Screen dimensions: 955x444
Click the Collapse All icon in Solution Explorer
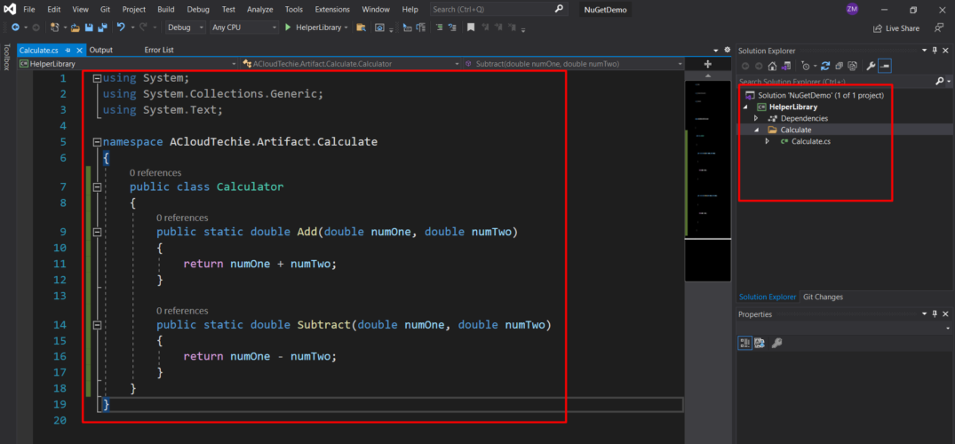pyautogui.click(x=838, y=66)
